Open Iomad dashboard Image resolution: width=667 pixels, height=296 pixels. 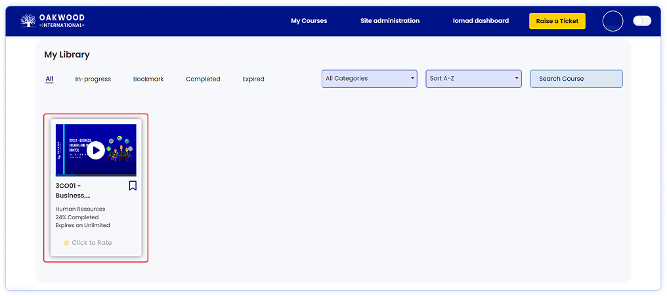pos(481,21)
